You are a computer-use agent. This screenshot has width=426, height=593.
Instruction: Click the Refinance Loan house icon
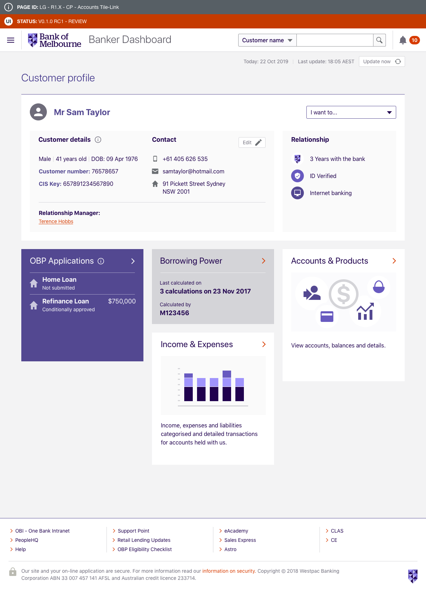pos(34,305)
